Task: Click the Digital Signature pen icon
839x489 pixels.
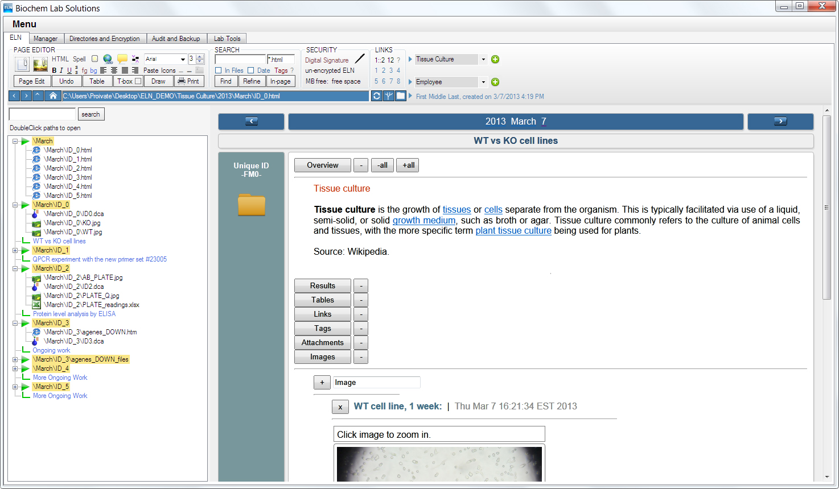Action: tap(360, 59)
